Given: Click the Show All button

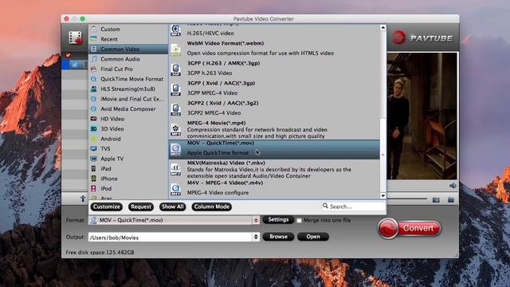Looking at the screenshot, I should 173,206.
